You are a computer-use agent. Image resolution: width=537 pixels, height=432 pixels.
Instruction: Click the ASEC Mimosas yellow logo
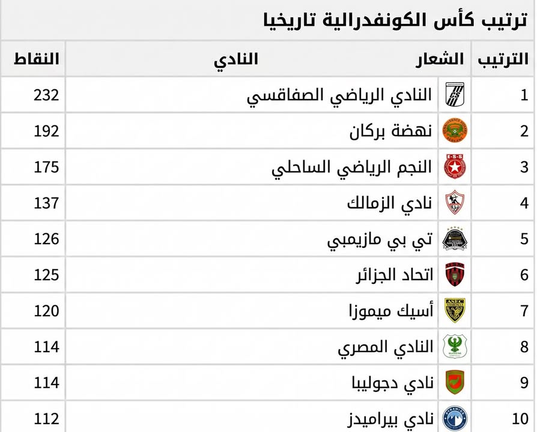click(455, 310)
